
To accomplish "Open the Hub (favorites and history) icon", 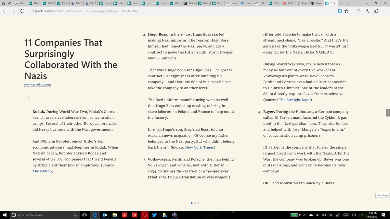I will click(x=358, y=11).
